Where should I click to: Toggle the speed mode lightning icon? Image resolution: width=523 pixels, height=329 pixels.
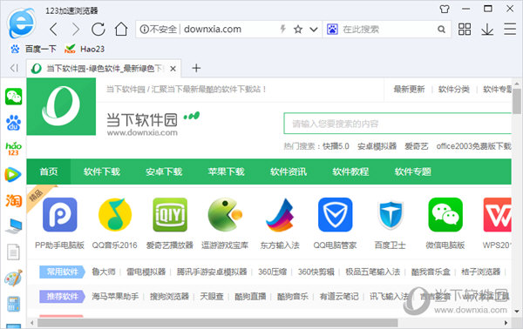[282, 29]
